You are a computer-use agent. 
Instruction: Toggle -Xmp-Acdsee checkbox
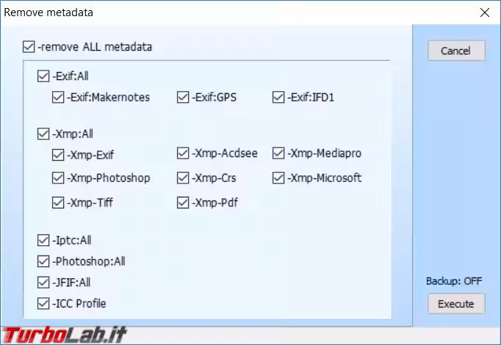(183, 153)
